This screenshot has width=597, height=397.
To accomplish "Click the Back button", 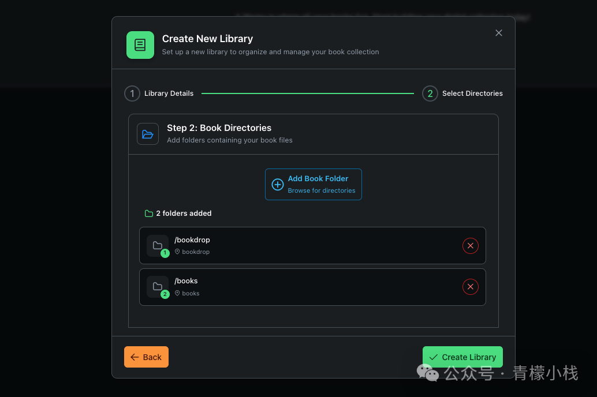I will (146, 357).
